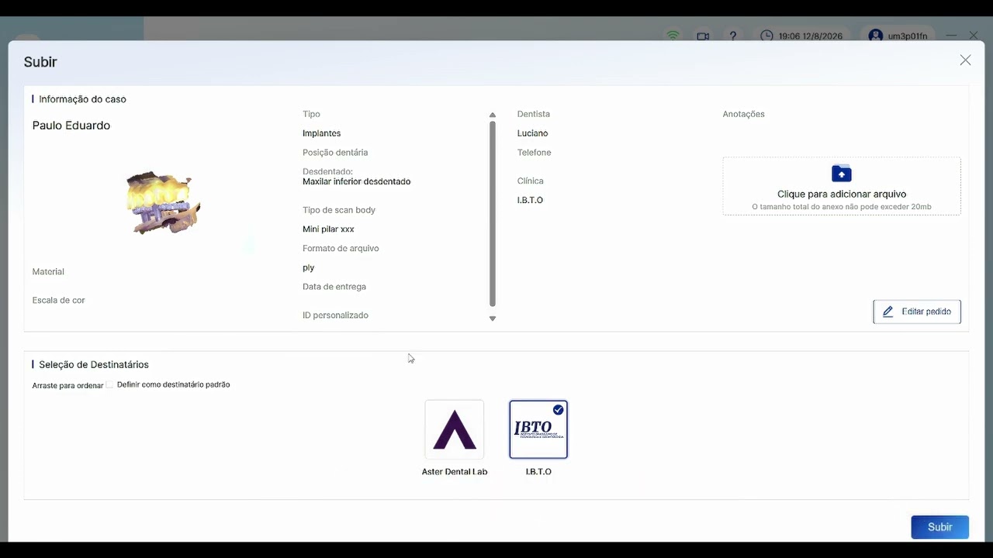This screenshot has height=558, width=993.
Task: Open the help question mark icon
Action: point(733,36)
